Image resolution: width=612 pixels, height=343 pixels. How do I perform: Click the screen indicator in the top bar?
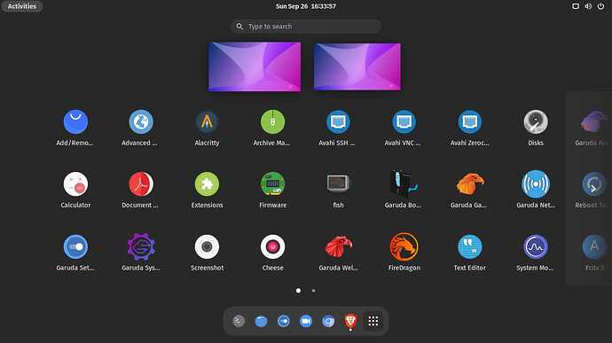click(x=576, y=6)
